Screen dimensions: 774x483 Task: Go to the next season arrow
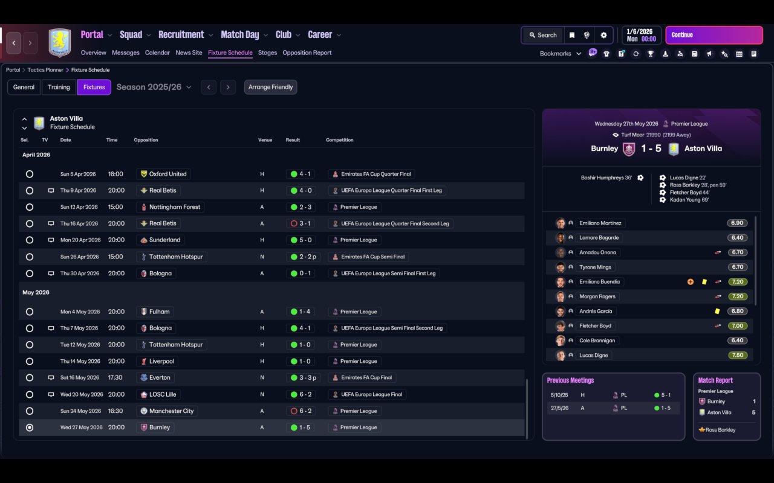(x=228, y=87)
